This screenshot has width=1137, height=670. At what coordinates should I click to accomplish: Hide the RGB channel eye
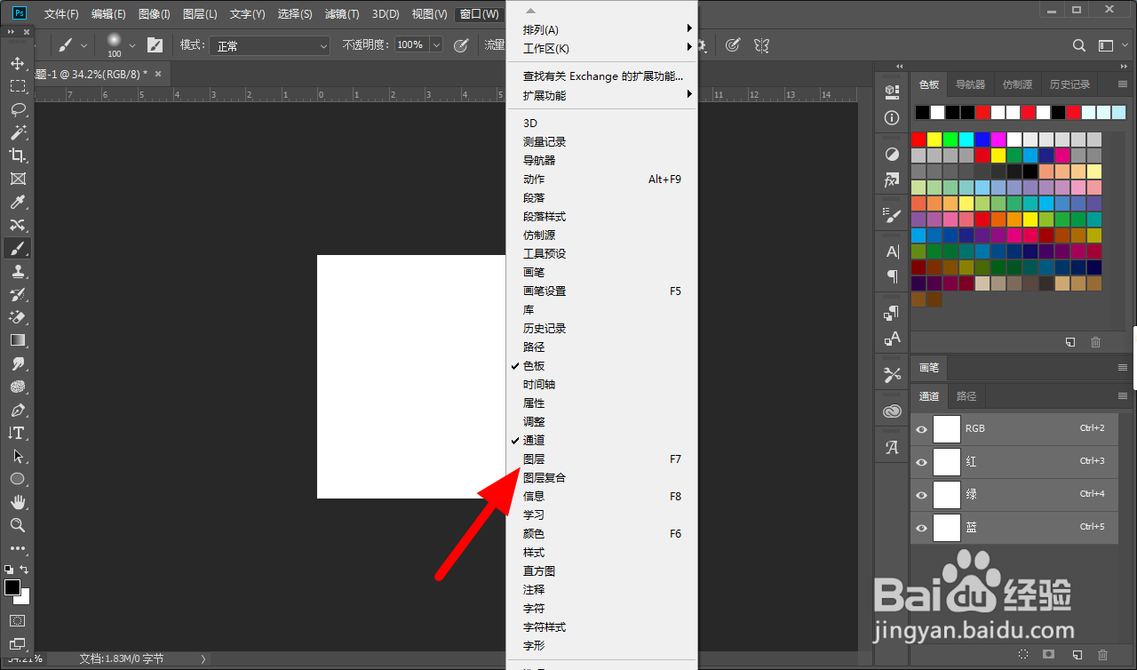coord(921,429)
